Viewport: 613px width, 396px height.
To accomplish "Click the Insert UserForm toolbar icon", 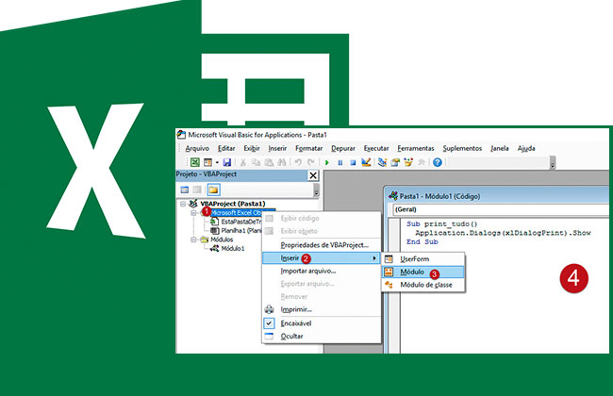I will tap(207, 162).
